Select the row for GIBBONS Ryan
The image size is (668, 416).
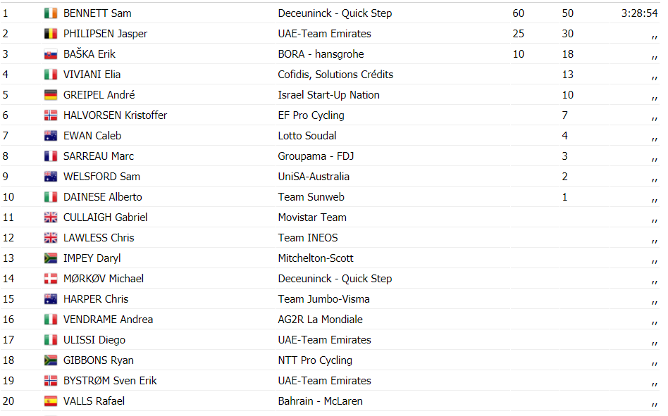pos(330,360)
